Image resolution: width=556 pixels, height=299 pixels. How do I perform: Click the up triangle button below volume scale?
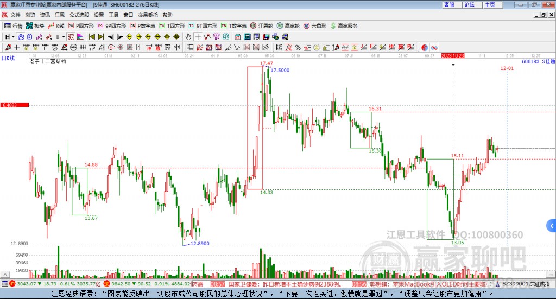tap(5, 275)
